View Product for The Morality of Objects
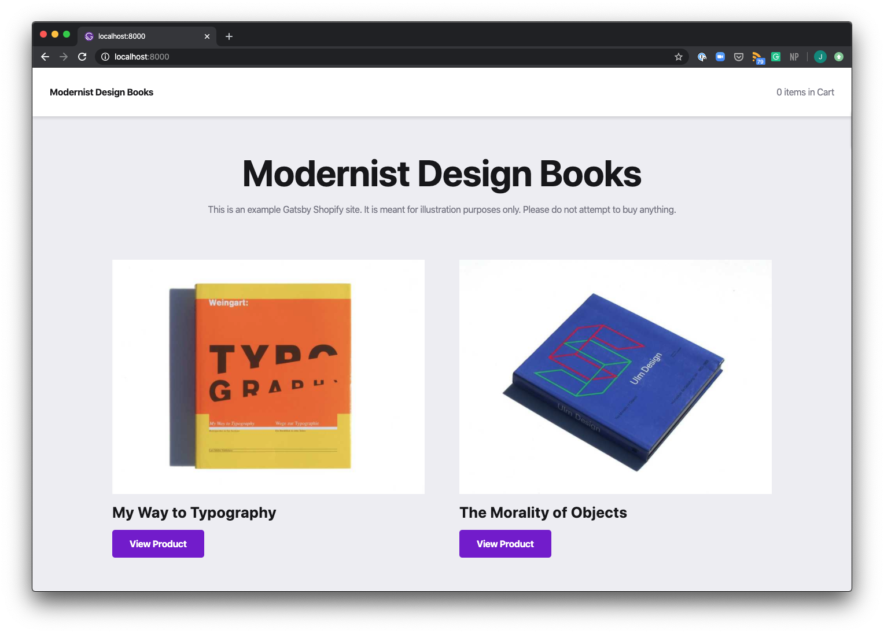884x634 pixels. coord(505,544)
